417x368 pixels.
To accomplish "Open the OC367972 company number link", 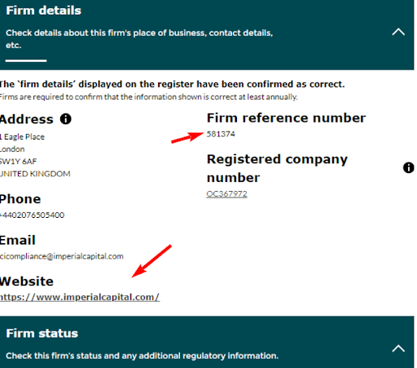I will [x=226, y=194].
